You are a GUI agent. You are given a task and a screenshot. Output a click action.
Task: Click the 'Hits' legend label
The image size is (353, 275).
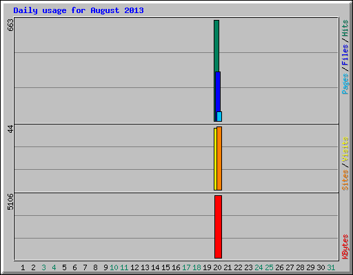(345, 28)
